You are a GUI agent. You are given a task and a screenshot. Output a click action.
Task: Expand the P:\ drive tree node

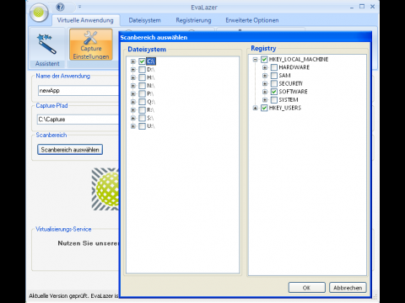[133, 93]
